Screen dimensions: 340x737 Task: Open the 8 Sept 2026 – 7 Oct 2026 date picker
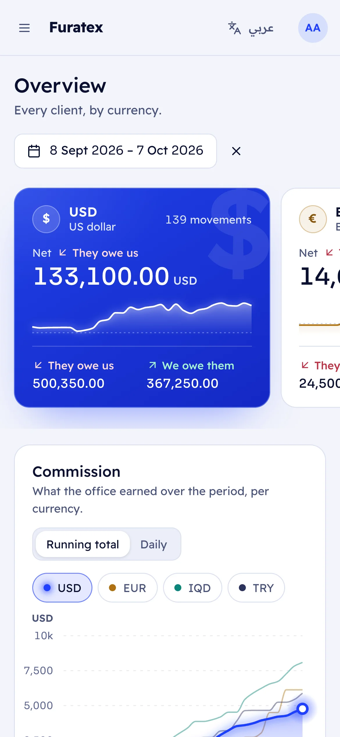115,151
